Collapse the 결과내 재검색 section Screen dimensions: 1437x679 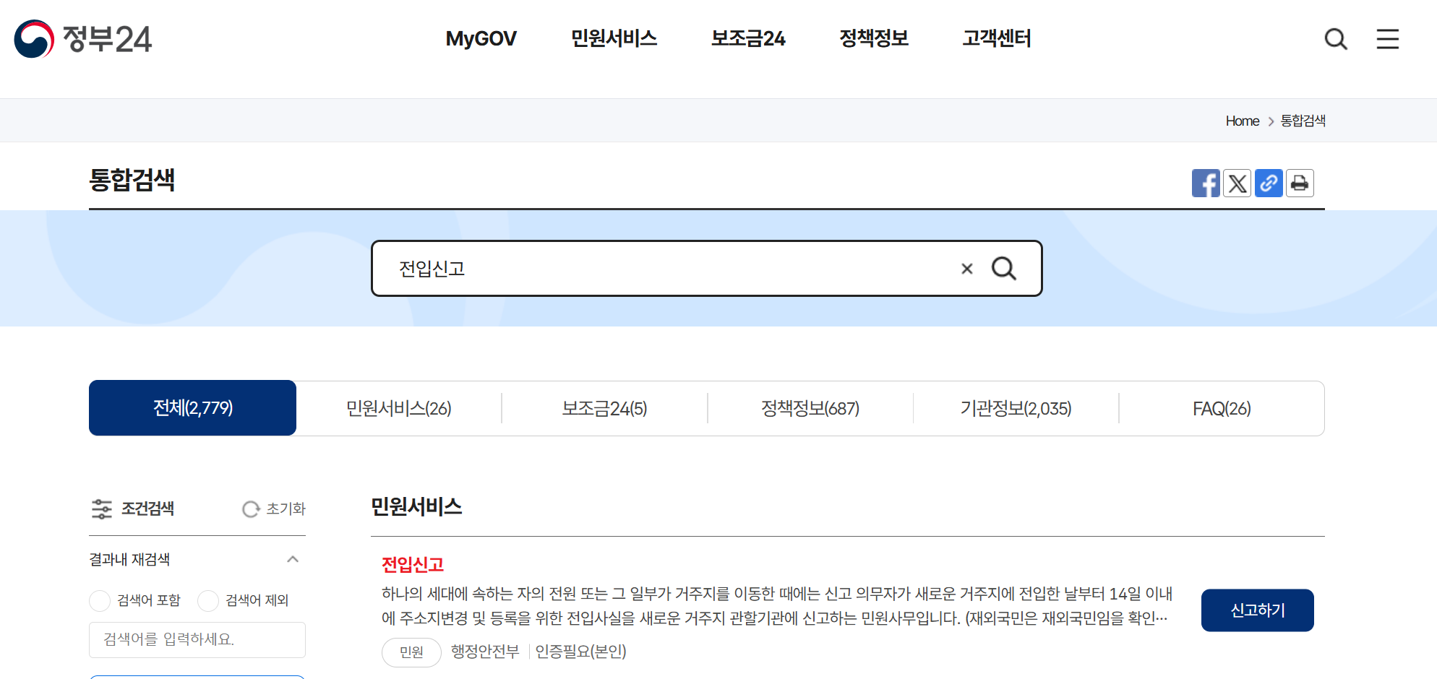pyautogui.click(x=293, y=558)
